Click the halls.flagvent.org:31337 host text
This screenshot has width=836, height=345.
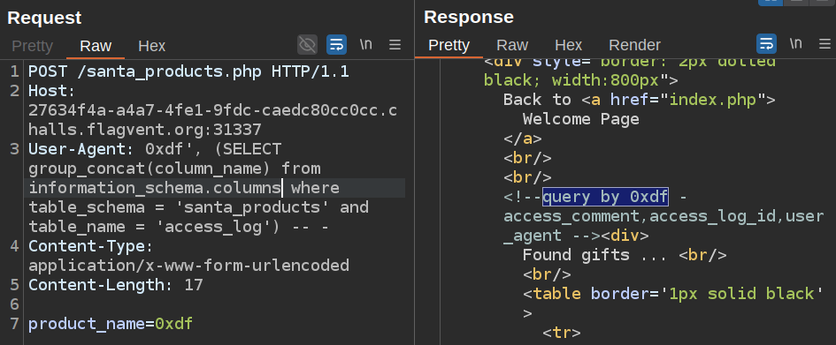click(145, 130)
